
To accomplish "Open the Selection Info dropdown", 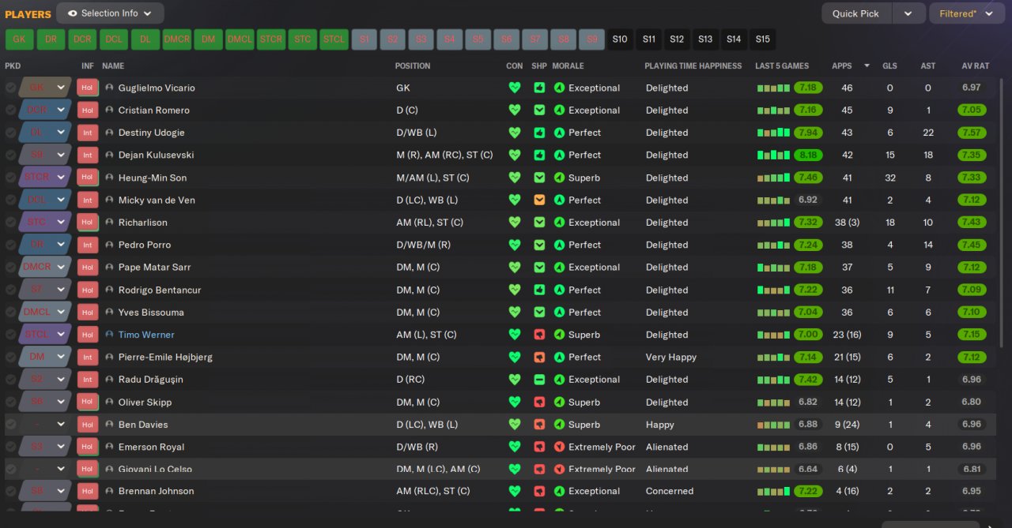I will coord(110,13).
